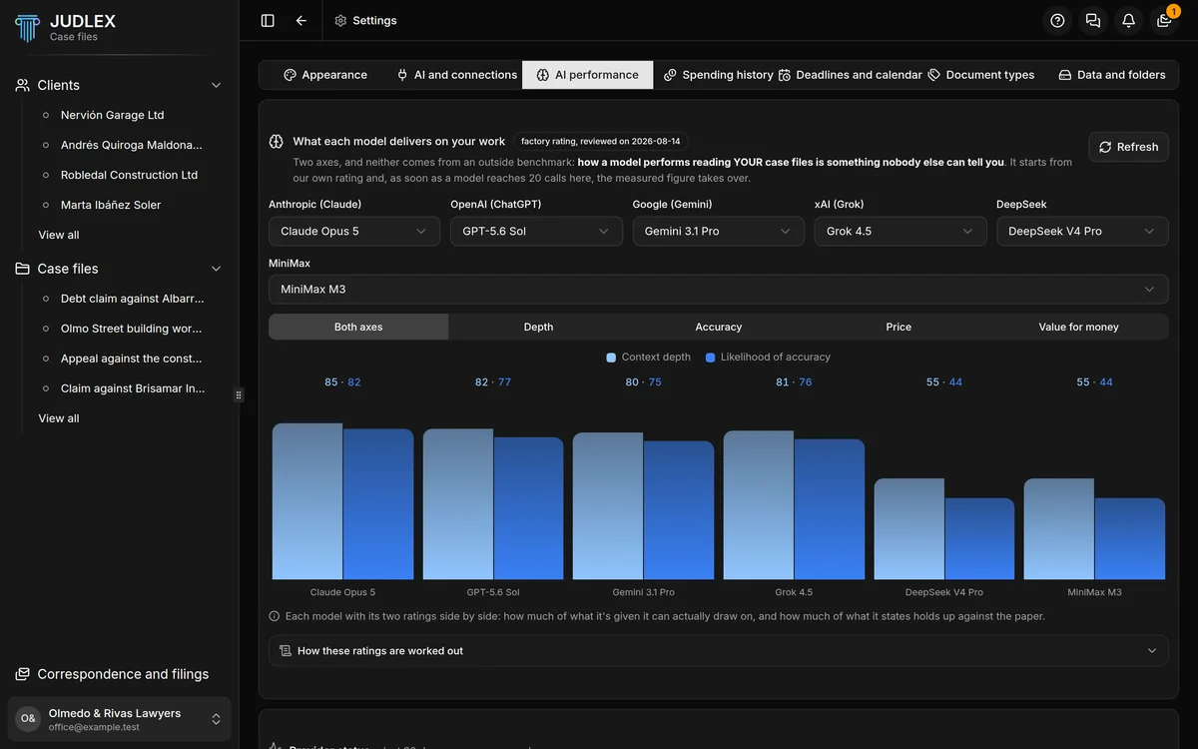This screenshot has height=749, width=1198.
Task: Collapse the Clients section chevron
Action: (x=216, y=85)
